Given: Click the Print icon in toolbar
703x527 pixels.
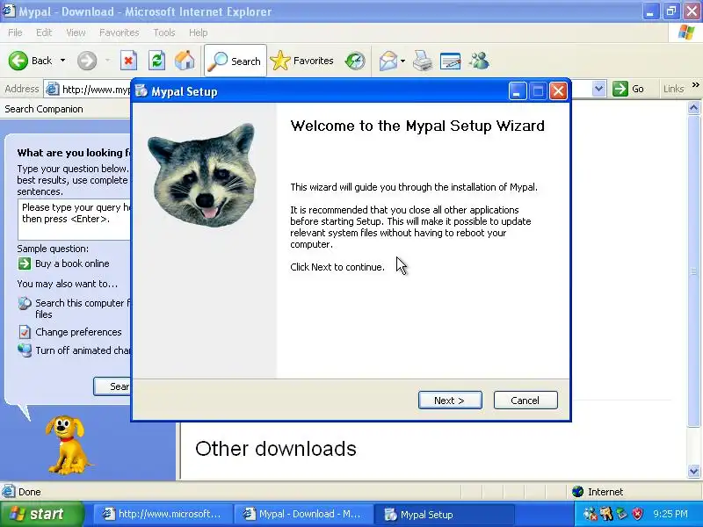Looking at the screenshot, I should click(423, 61).
